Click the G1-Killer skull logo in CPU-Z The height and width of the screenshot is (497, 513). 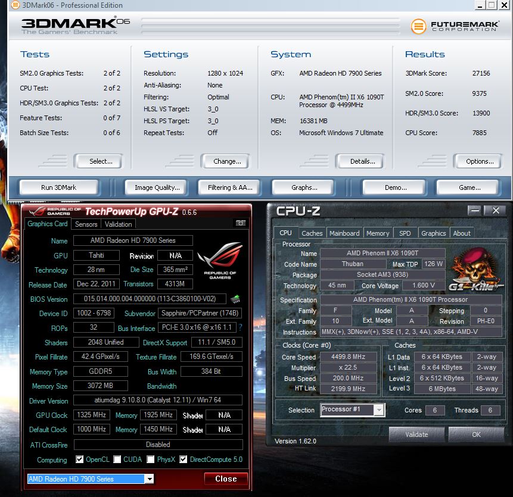tap(475, 269)
